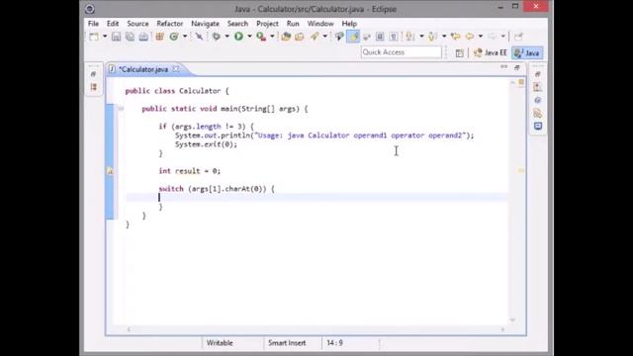Click the Writable status bar entry

(x=220, y=343)
